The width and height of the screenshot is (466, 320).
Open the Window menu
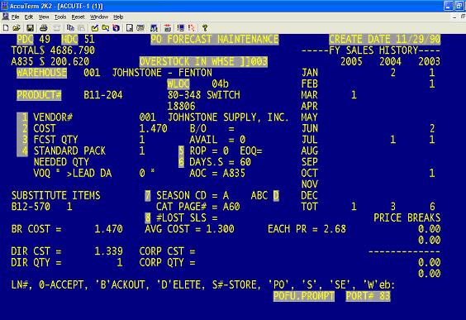[99, 17]
